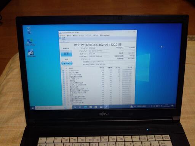The height and width of the screenshot is (146, 195).
Task: Open the Recycle Bin desktop icon
Action: [29, 30]
